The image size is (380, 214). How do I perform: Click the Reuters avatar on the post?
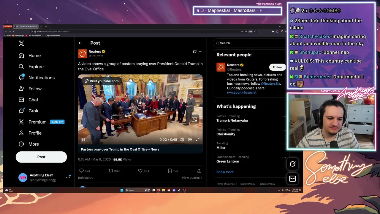[x=83, y=53]
